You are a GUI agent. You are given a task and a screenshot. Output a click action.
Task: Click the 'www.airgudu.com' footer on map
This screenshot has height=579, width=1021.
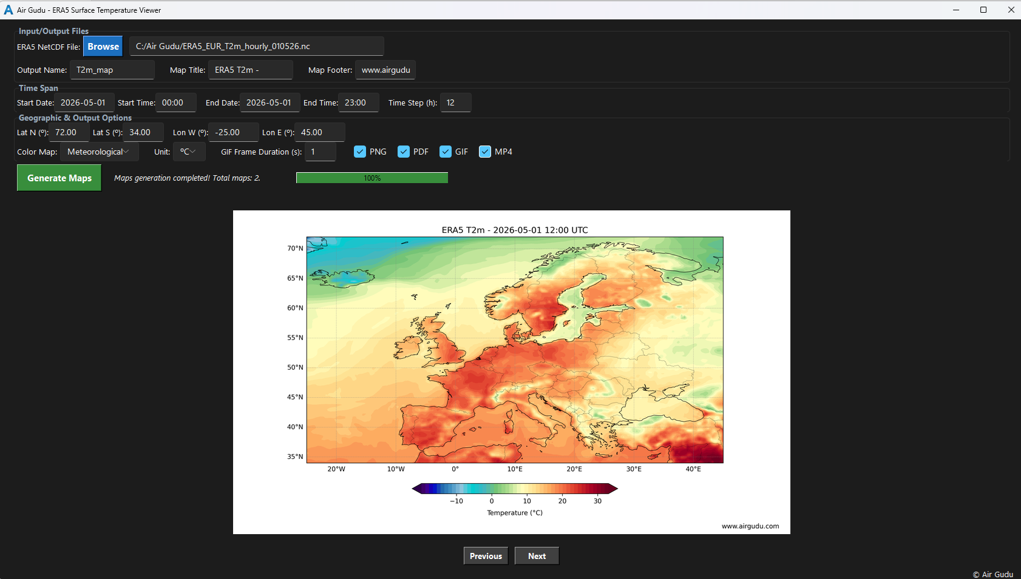750,526
